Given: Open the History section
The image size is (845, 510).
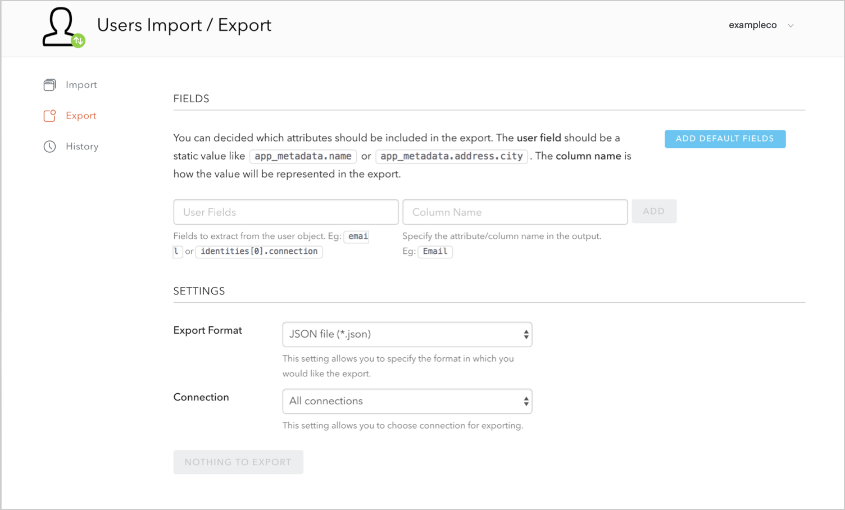Looking at the screenshot, I should click(x=83, y=146).
